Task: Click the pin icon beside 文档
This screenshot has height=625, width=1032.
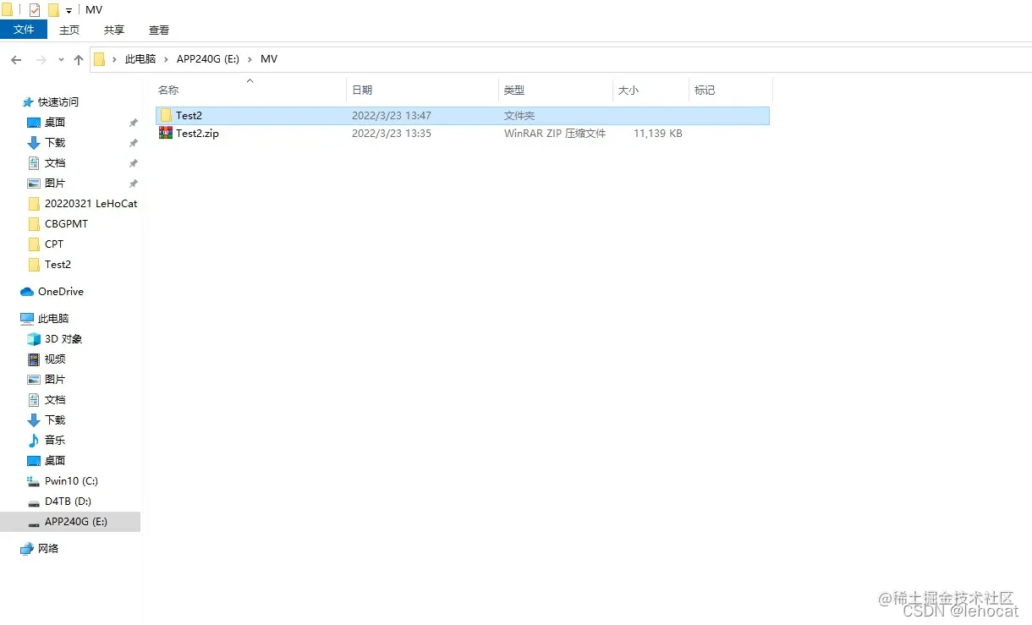Action: pyautogui.click(x=133, y=163)
